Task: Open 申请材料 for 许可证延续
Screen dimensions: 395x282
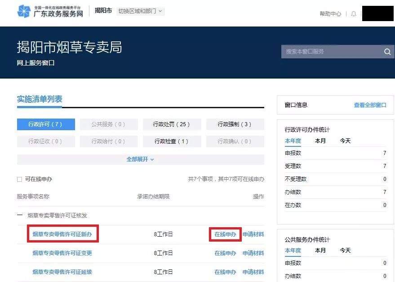Action: click(253, 272)
